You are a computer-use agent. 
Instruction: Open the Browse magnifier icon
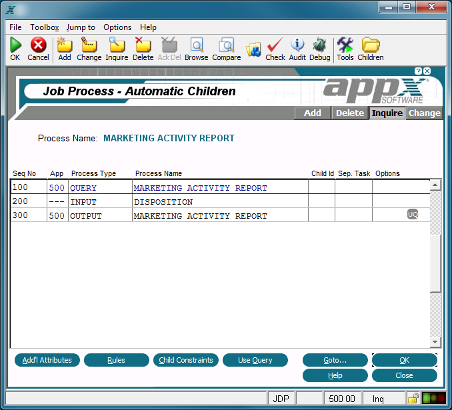pyautogui.click(x=197, y=45)
